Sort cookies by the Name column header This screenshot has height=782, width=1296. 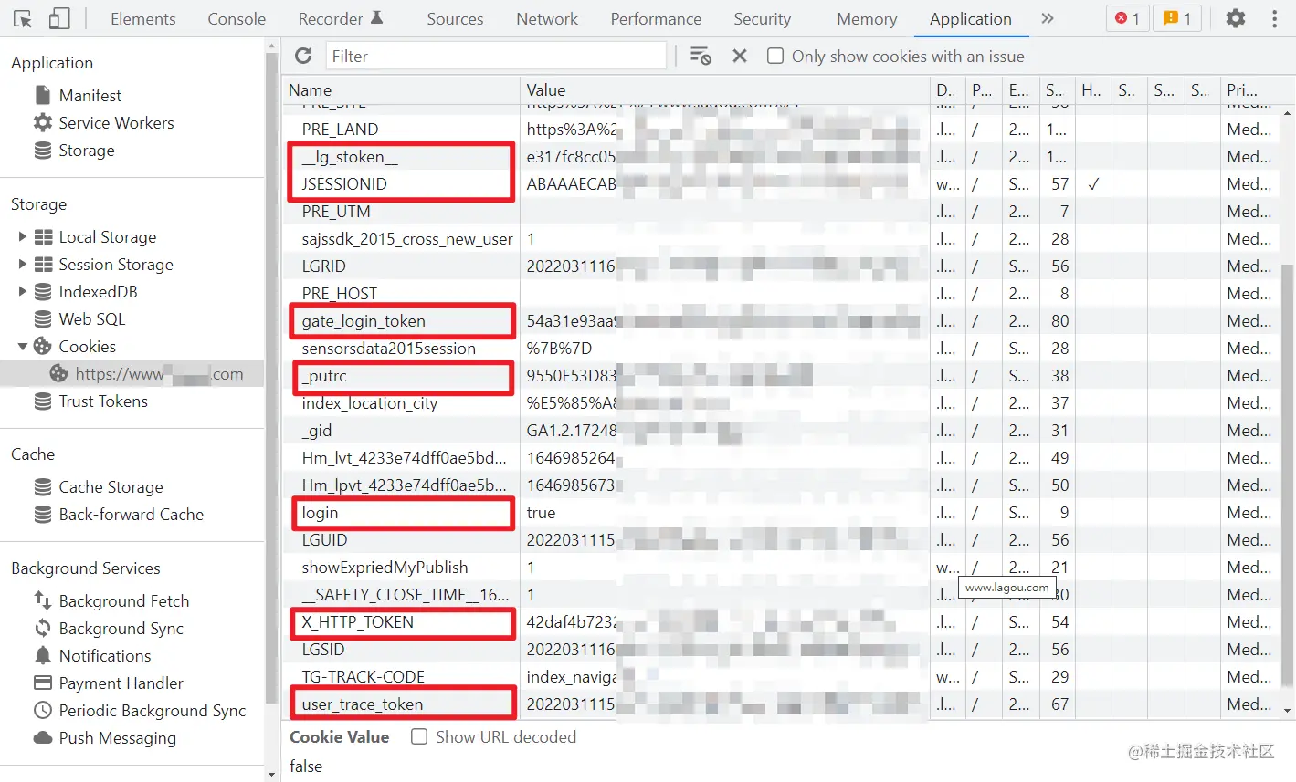(401, 89)
